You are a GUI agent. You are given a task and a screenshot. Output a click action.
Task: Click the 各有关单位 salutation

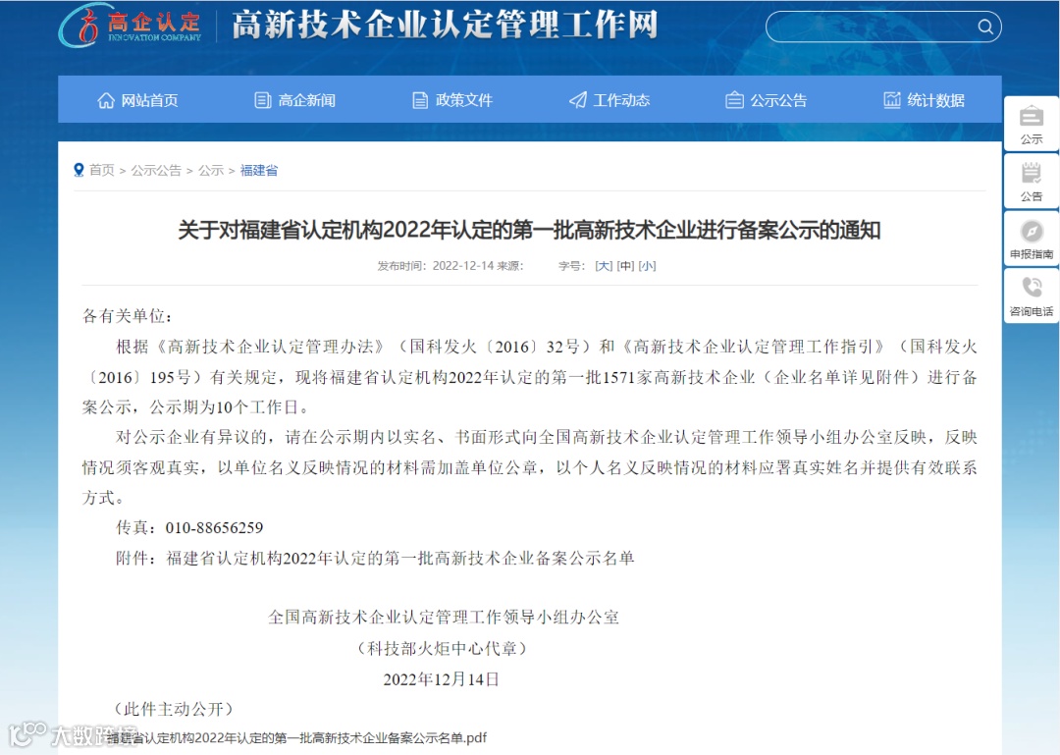(x=128, y=316)
